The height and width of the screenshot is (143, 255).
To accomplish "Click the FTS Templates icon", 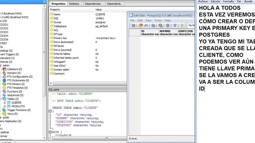I will [4, 88].
